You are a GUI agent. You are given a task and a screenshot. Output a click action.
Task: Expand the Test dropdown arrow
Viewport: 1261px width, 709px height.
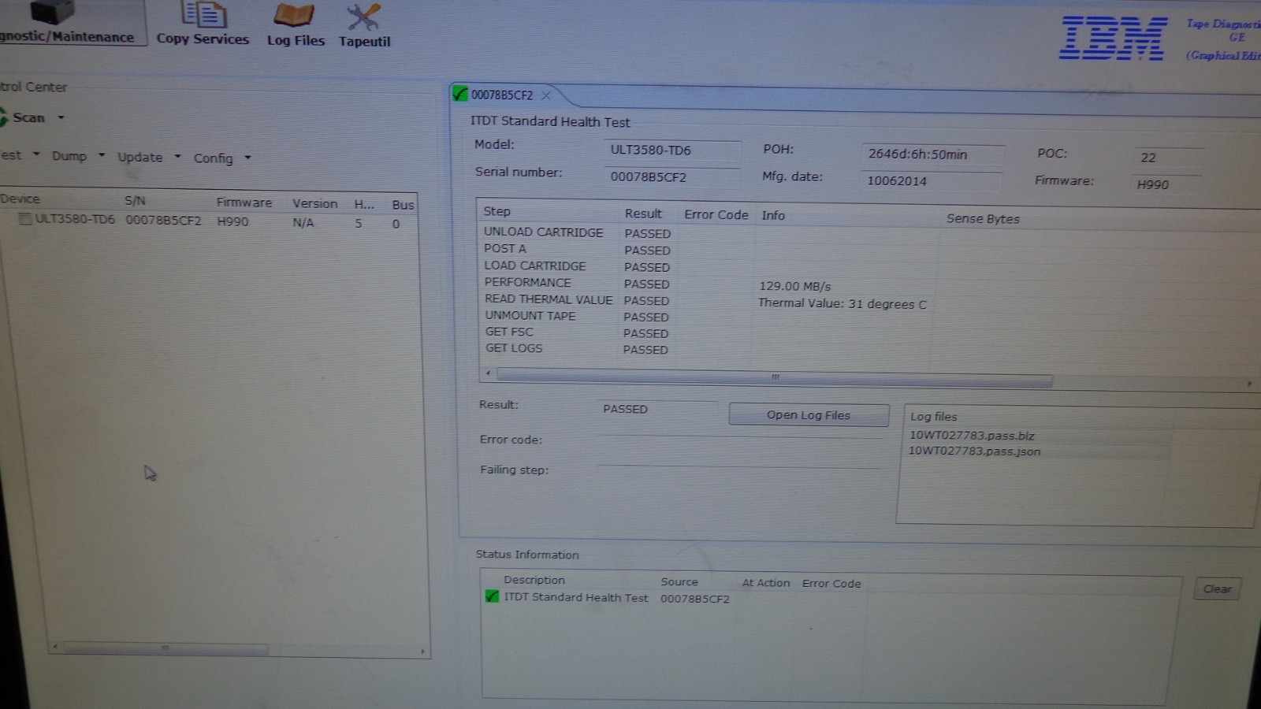[36, 155]
